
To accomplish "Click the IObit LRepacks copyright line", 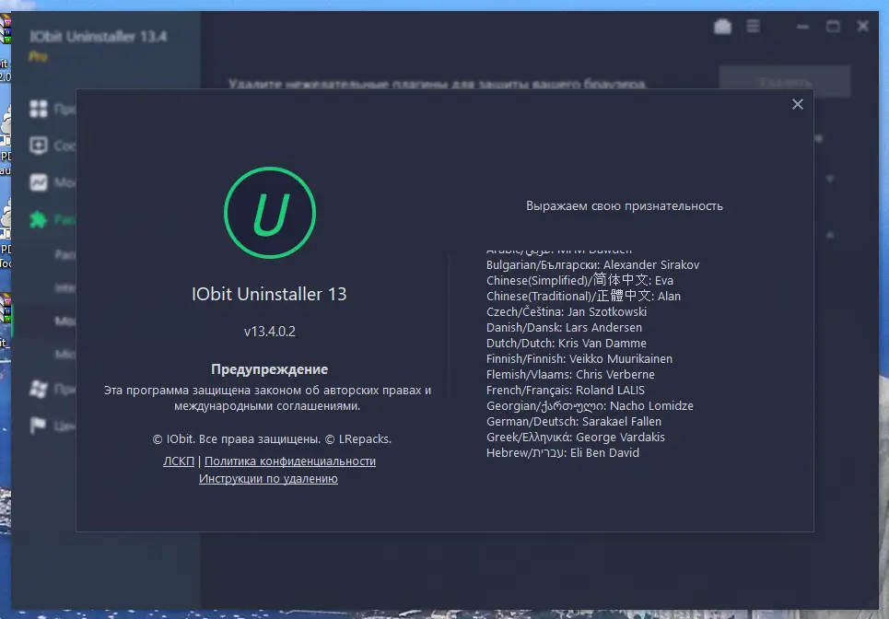I will tap(272, 439).
